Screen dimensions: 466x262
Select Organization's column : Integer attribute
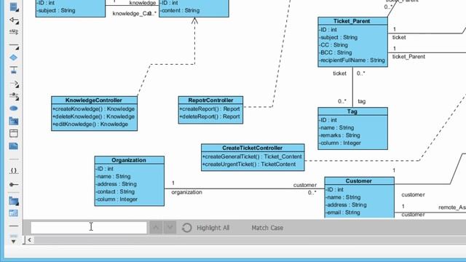tap(116, 199)
